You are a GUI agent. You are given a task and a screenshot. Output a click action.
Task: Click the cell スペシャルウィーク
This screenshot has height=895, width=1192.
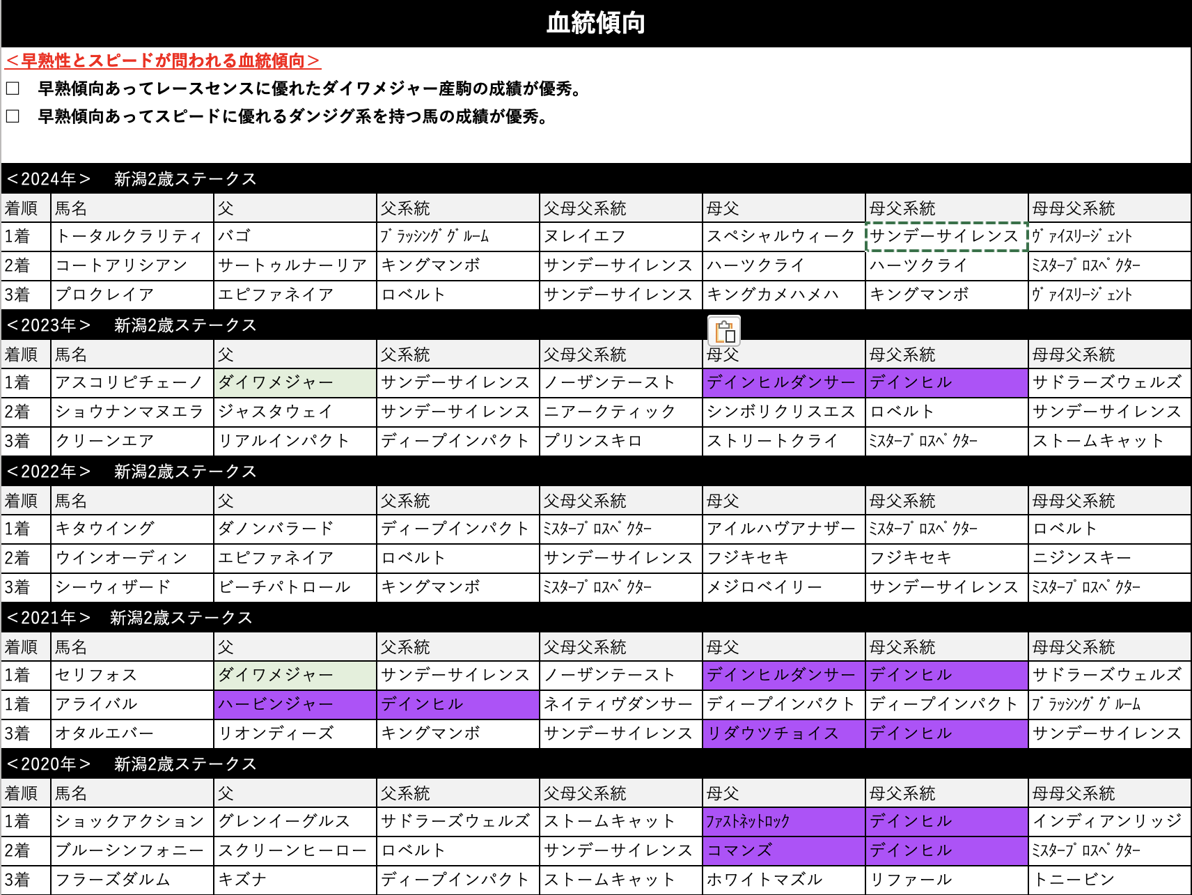pyautogui.click(x=784, y=237)
